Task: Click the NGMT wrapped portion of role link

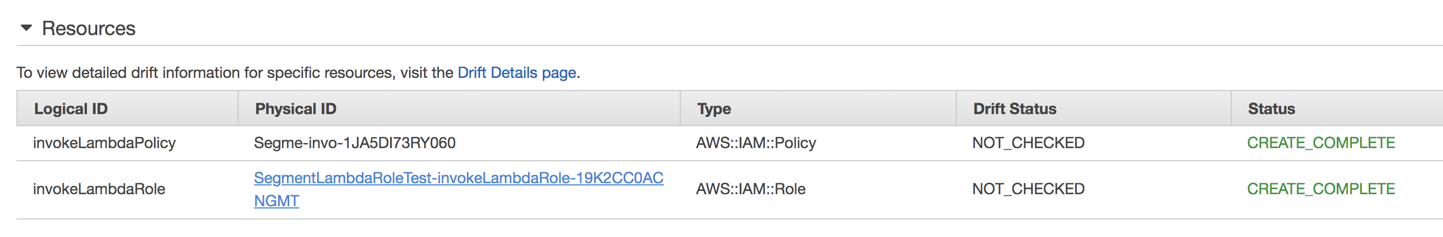Action: [276, 201]
